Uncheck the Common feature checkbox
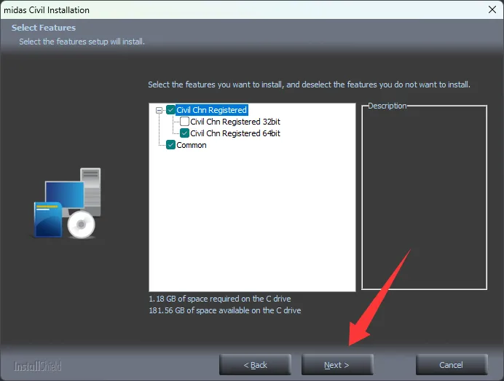The height and width of the screenshot is (381, 504). point(170,145)
